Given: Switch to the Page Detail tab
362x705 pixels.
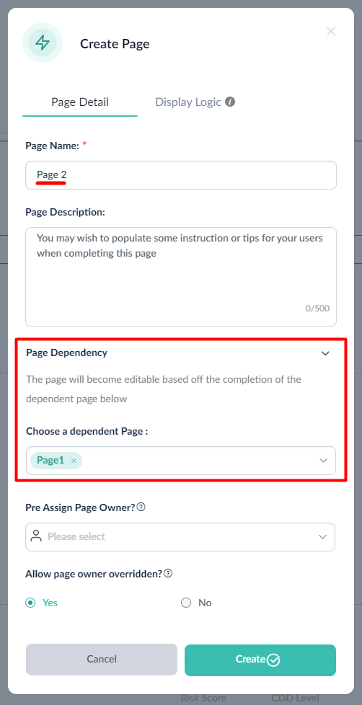Looking at the screenshot, I should tap(80, 102).
